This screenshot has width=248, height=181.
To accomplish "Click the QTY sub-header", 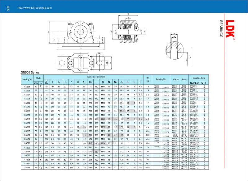I will pyautogui.click(x=204, y=83).
